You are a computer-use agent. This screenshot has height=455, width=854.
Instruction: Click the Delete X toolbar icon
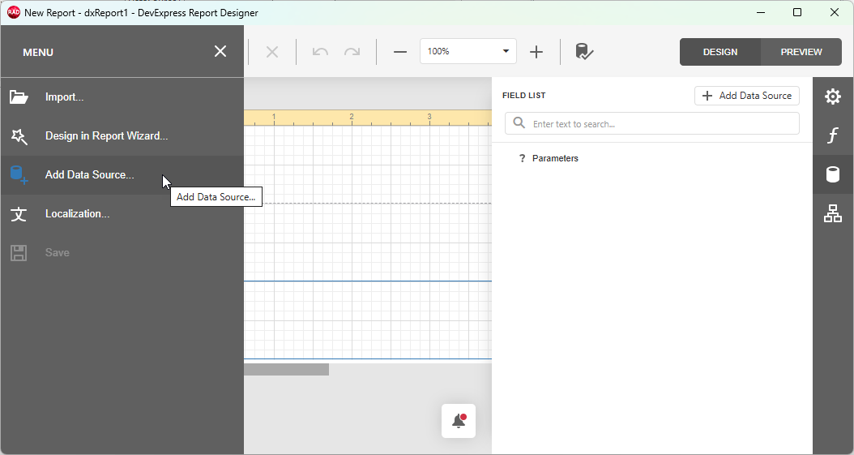click(x=272, y=52)
